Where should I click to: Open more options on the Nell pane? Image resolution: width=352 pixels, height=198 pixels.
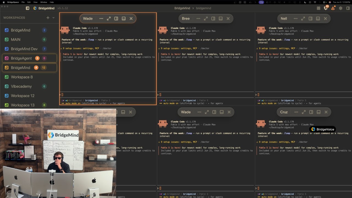coord(296,18)
